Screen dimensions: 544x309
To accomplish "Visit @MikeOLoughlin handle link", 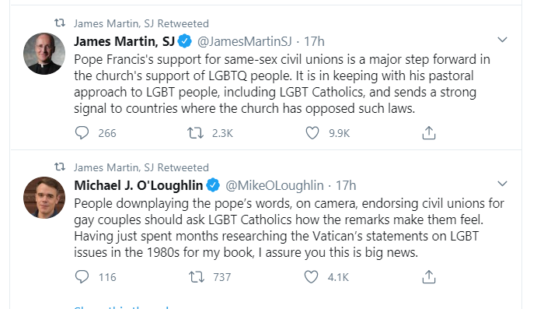I will pyautogui.click(x=274, y=185).
